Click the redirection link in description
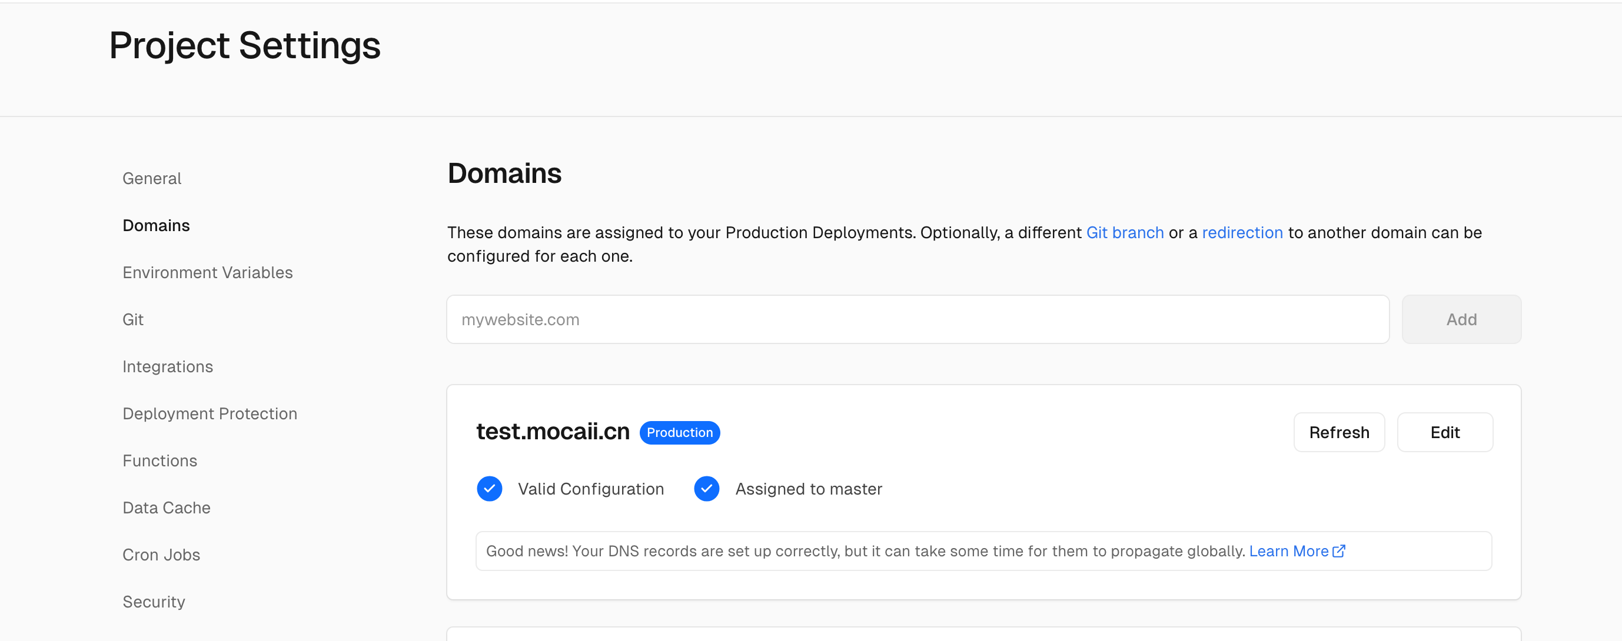Image resolution: width=1622 pixels, height=641 pixels. 1241,232
